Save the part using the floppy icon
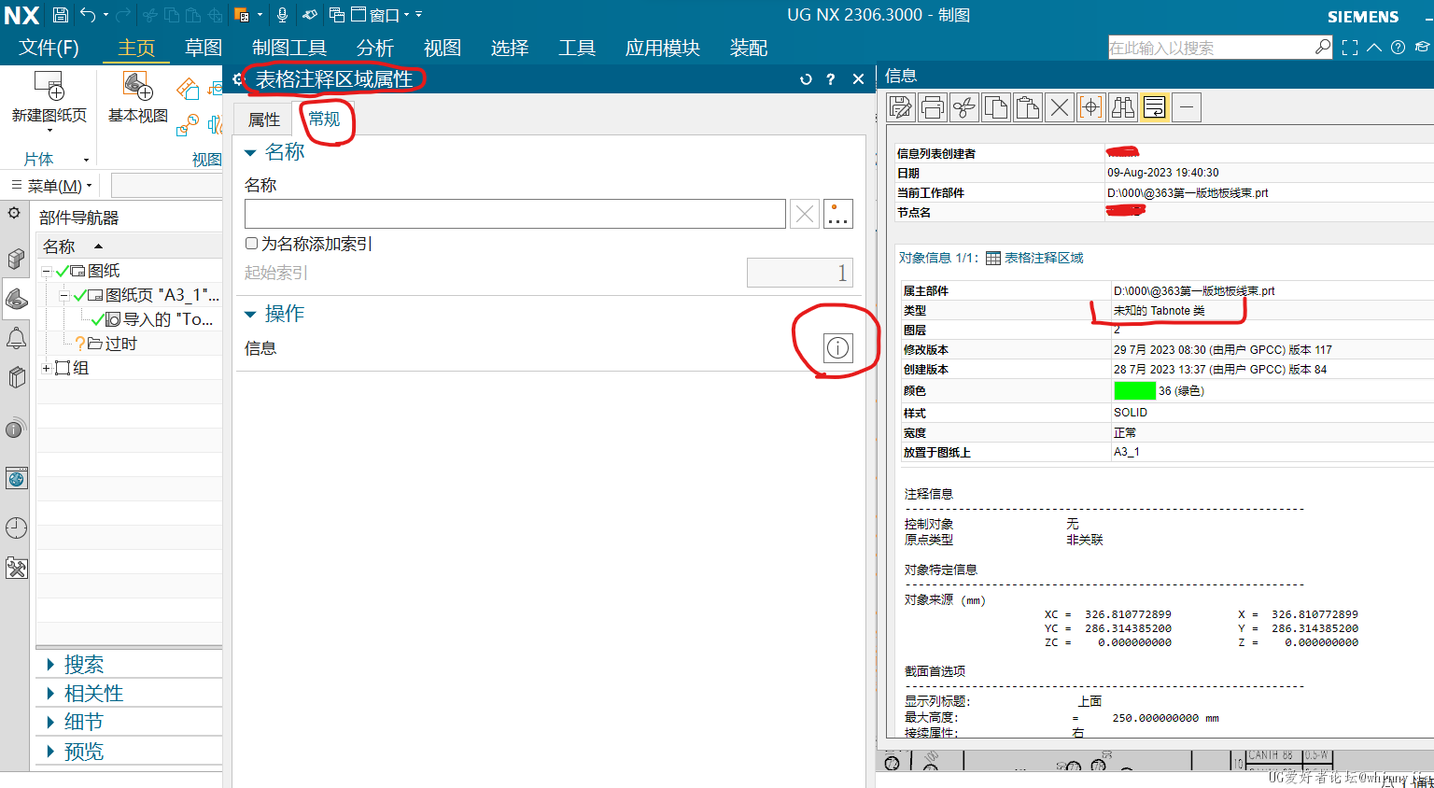The image size is (1434, 788). tap(61, 15)
